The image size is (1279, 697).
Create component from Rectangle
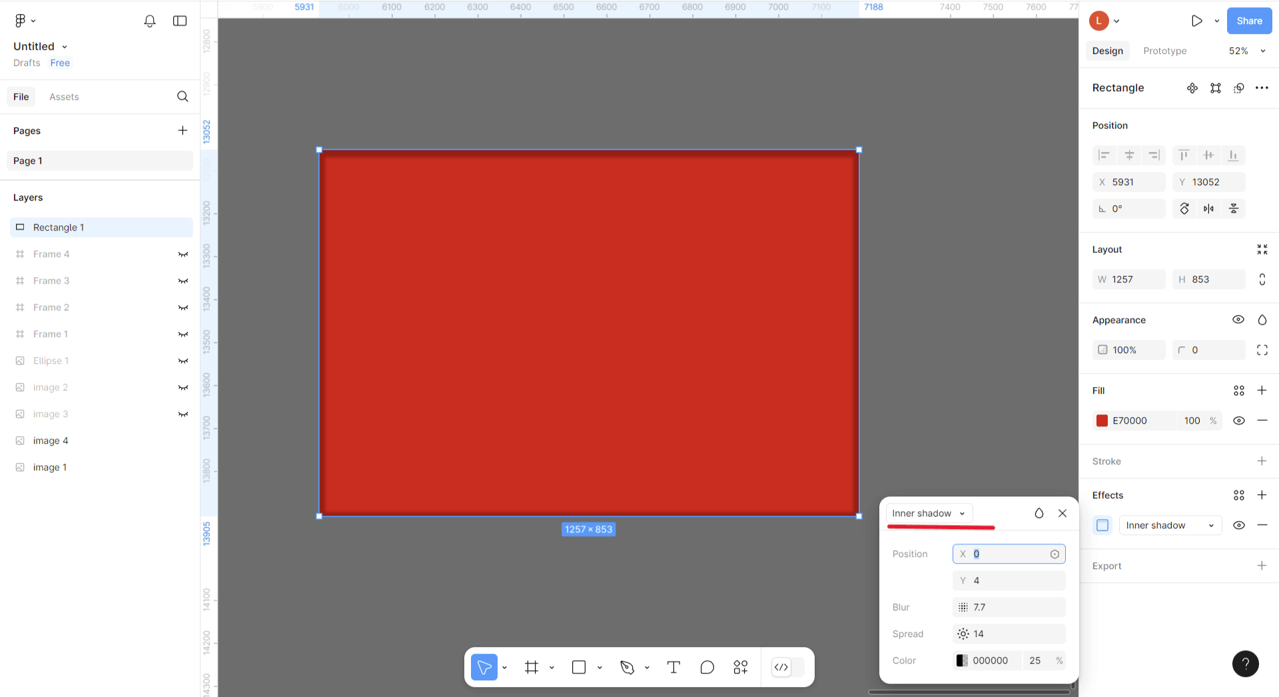[1192, 88]
